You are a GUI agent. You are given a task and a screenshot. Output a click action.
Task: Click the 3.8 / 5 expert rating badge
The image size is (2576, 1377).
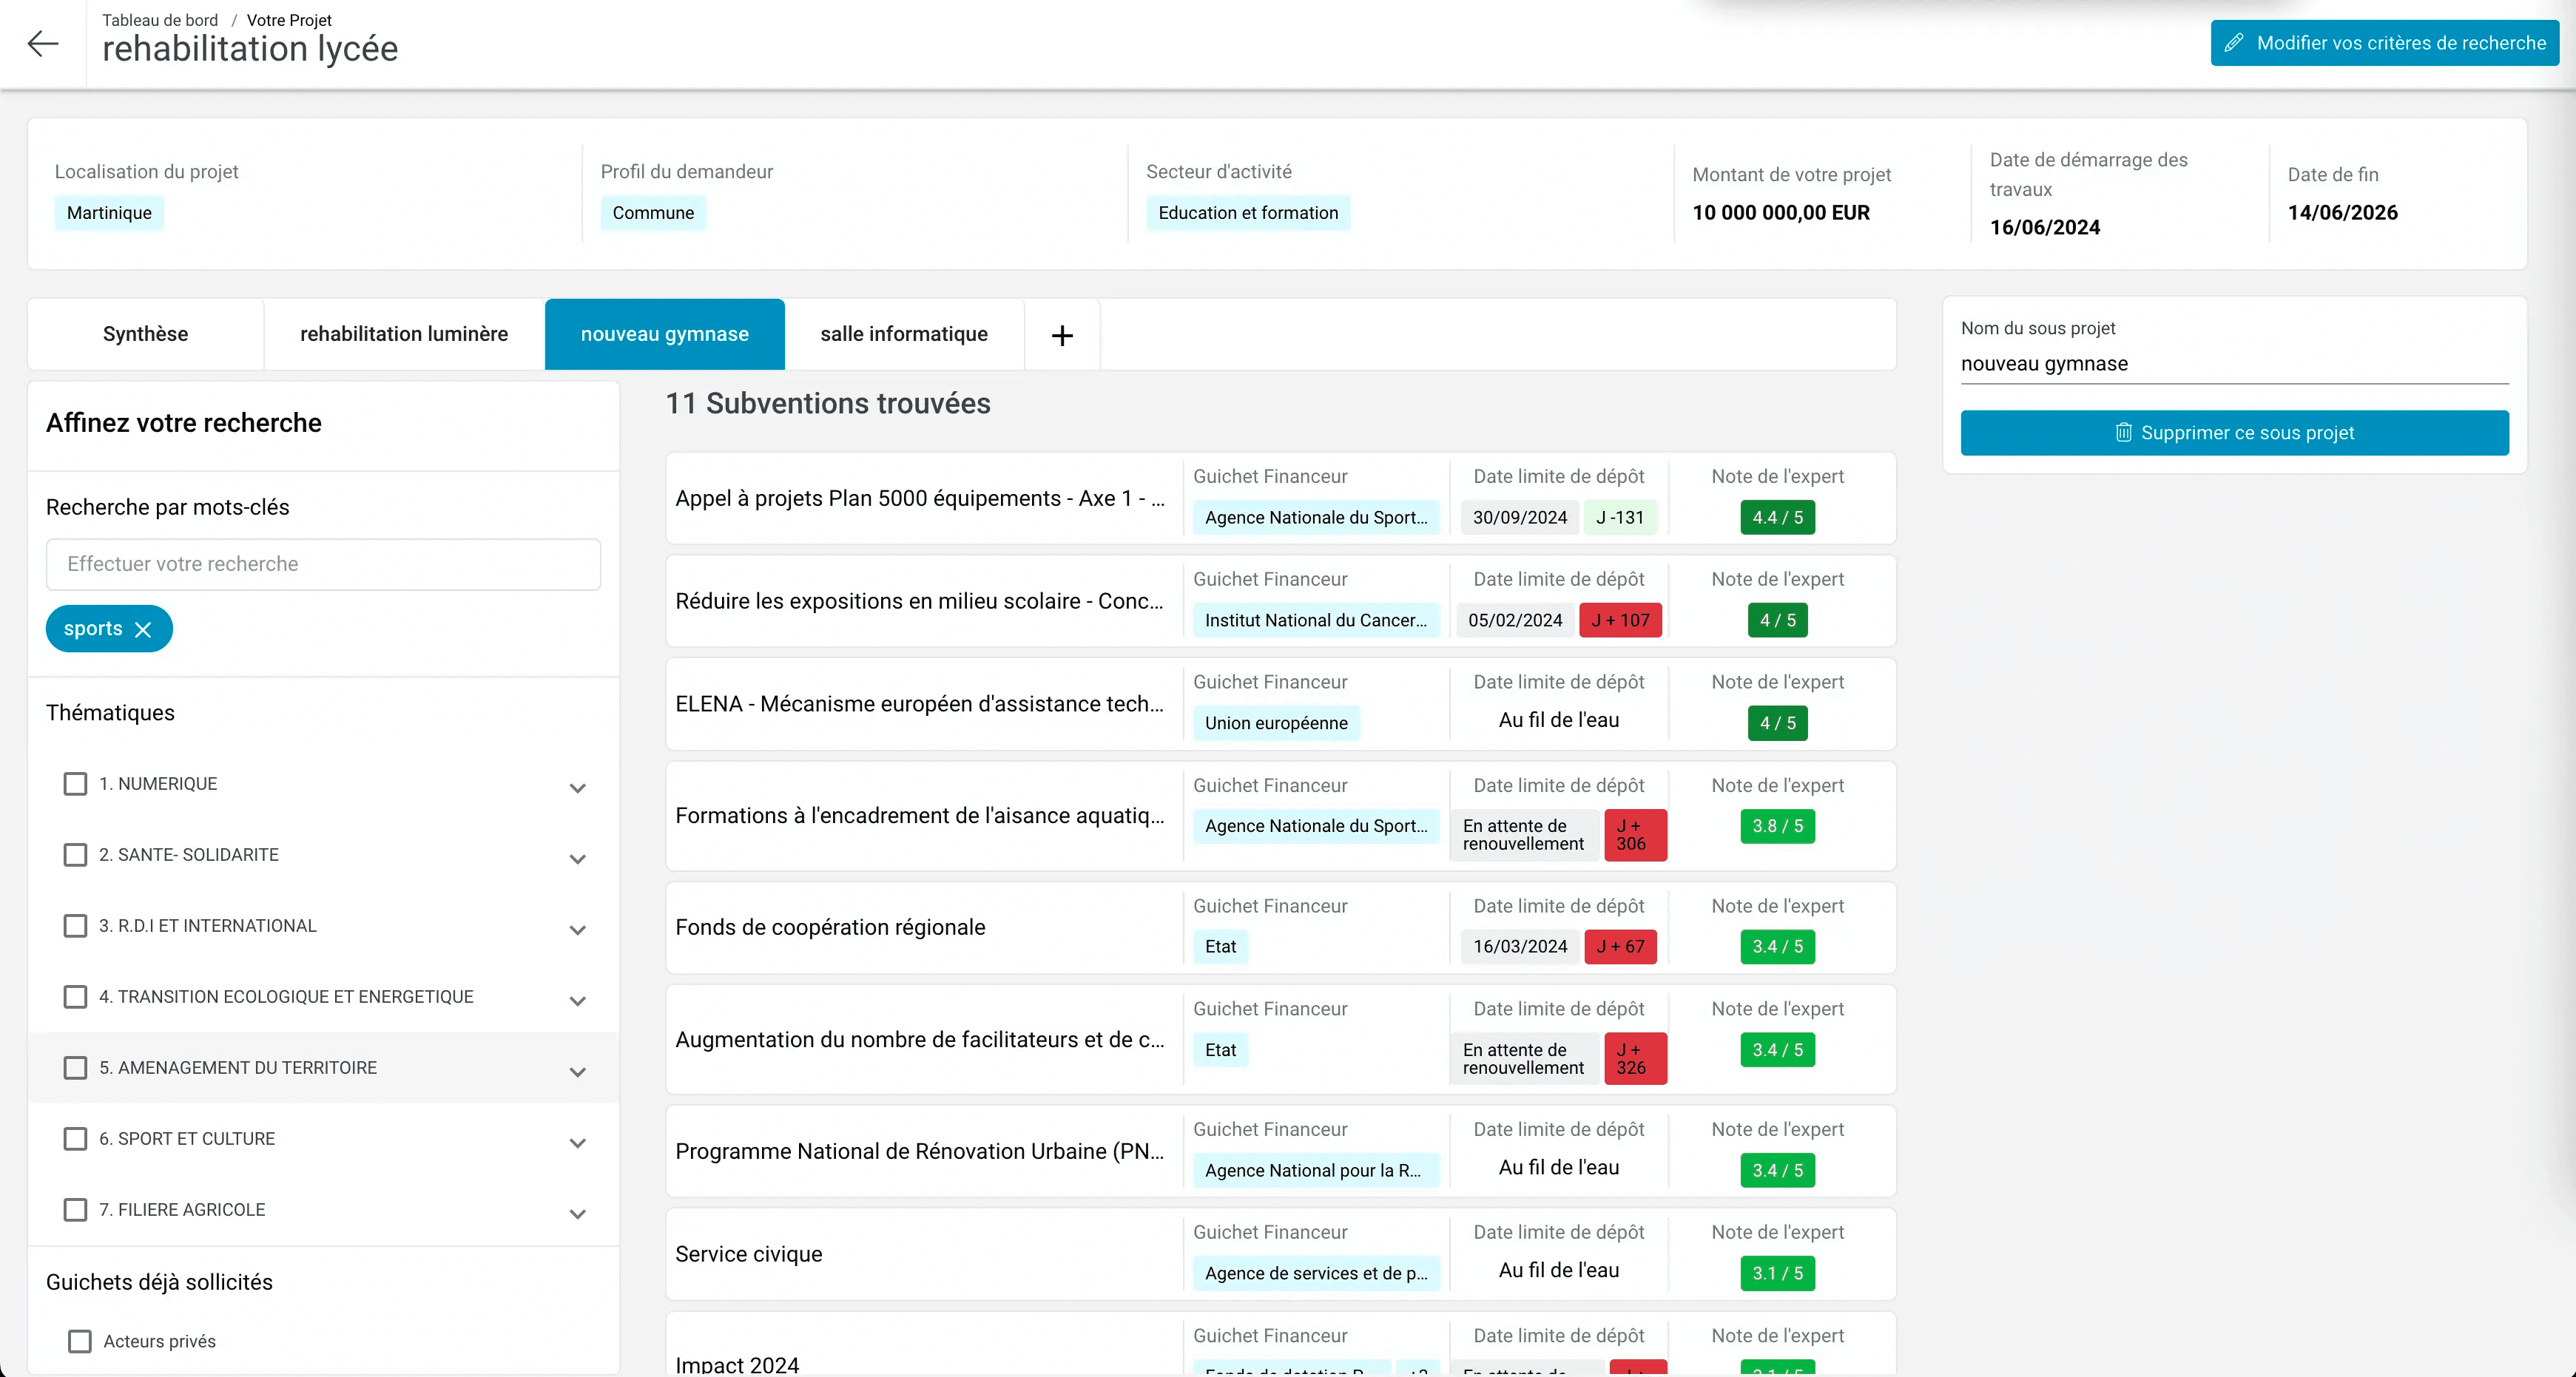pyautogui.click(x=1777, y=825)
